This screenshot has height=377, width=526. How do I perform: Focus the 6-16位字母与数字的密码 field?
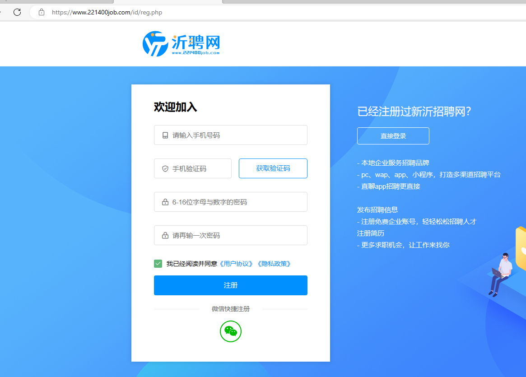coord(230,202)
